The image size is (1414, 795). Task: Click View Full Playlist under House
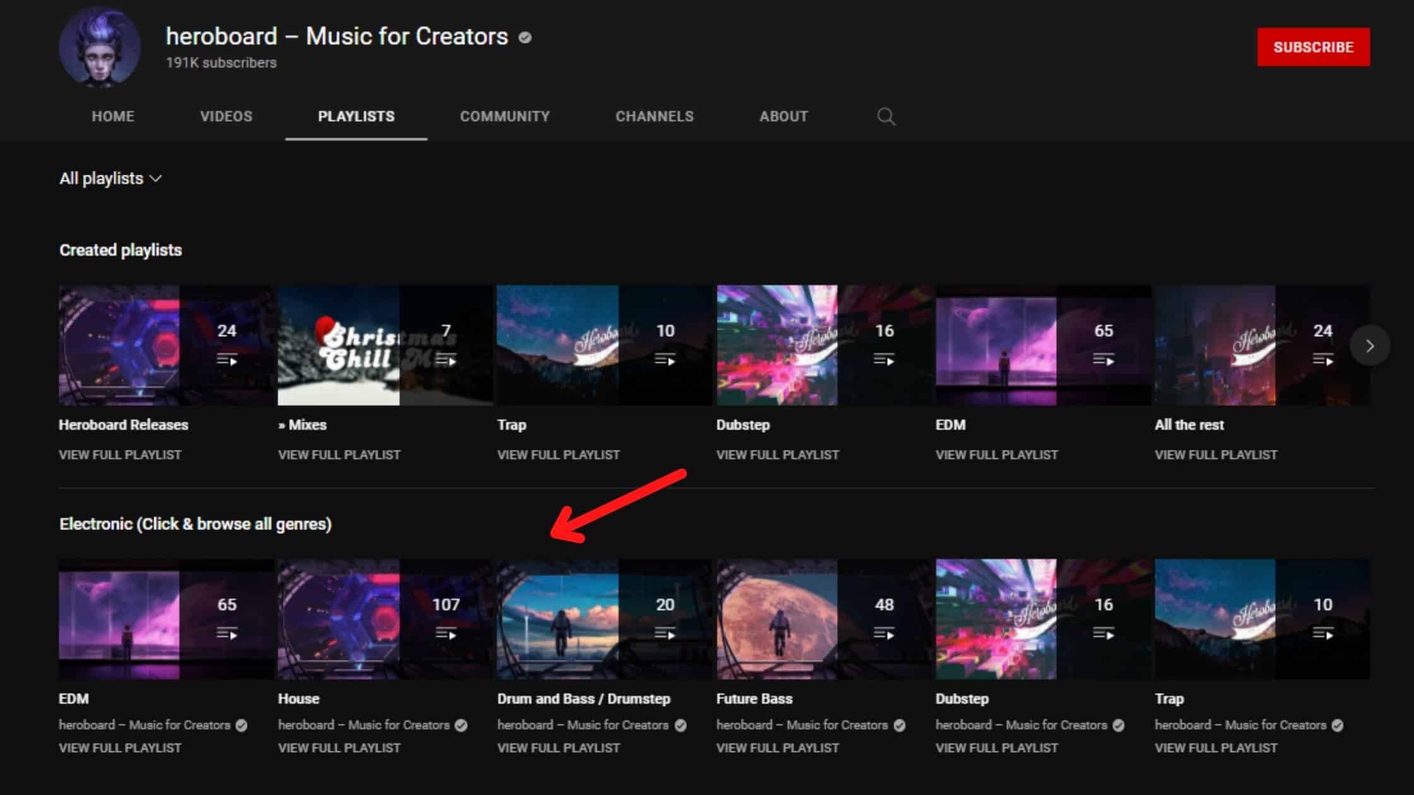coord(339,748)
